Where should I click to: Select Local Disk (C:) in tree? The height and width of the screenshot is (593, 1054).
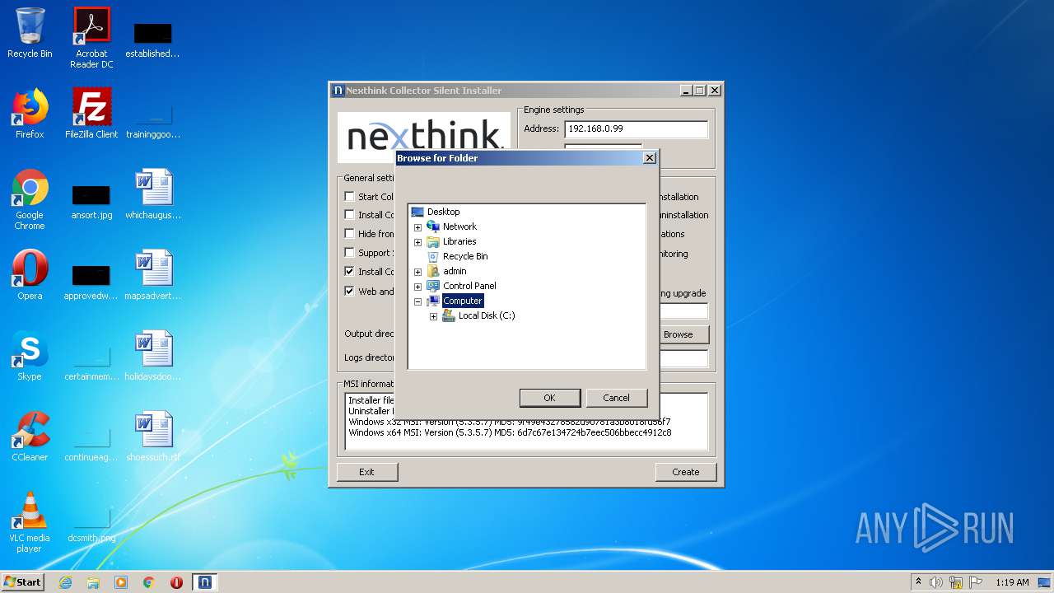tap(487, 315)
